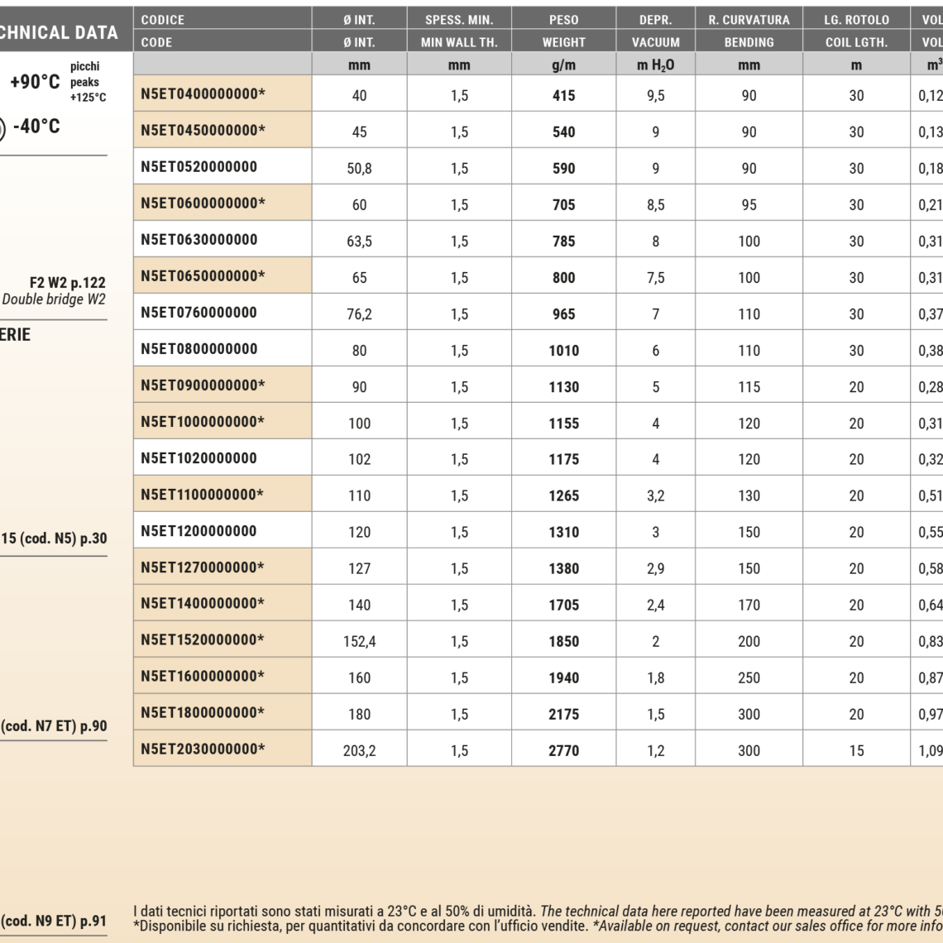Select the -40°C minimum temperature label
This screenshot has width=943, height=943.
36,127
